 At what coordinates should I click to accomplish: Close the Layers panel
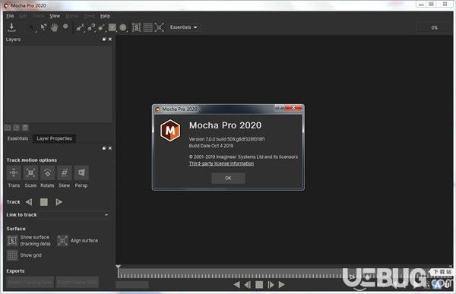(110, 40)
